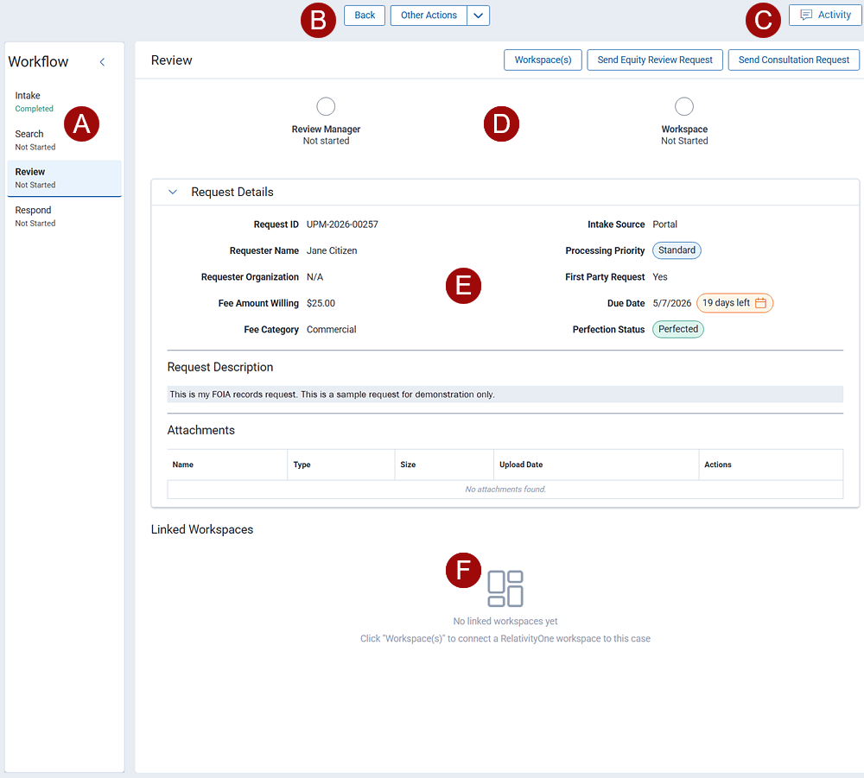The height and width of the screenshot is (778, 864).
Task: Click the Upload Date column header
Action: (521, 465)
